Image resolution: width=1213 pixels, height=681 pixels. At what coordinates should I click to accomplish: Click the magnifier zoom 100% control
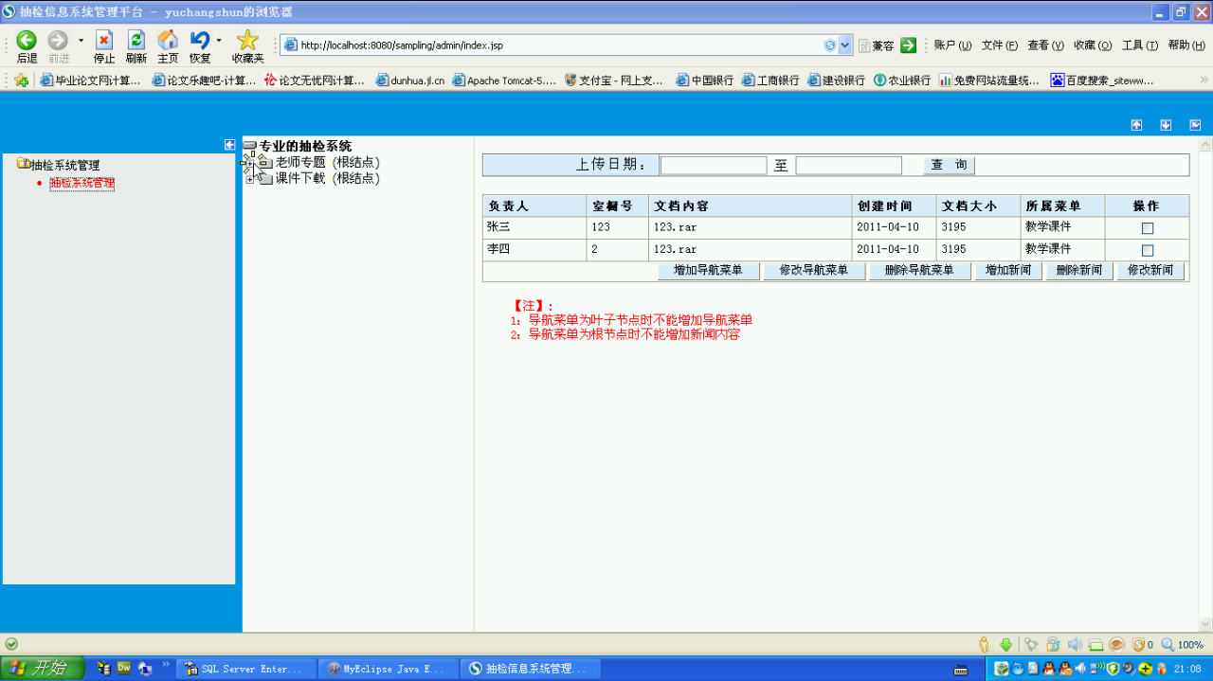pos(1182,645)
